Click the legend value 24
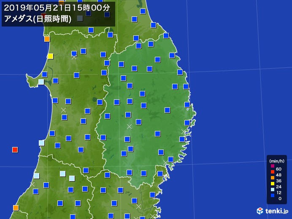The width and height of the screenshot is (292, 219). (278, 187)
